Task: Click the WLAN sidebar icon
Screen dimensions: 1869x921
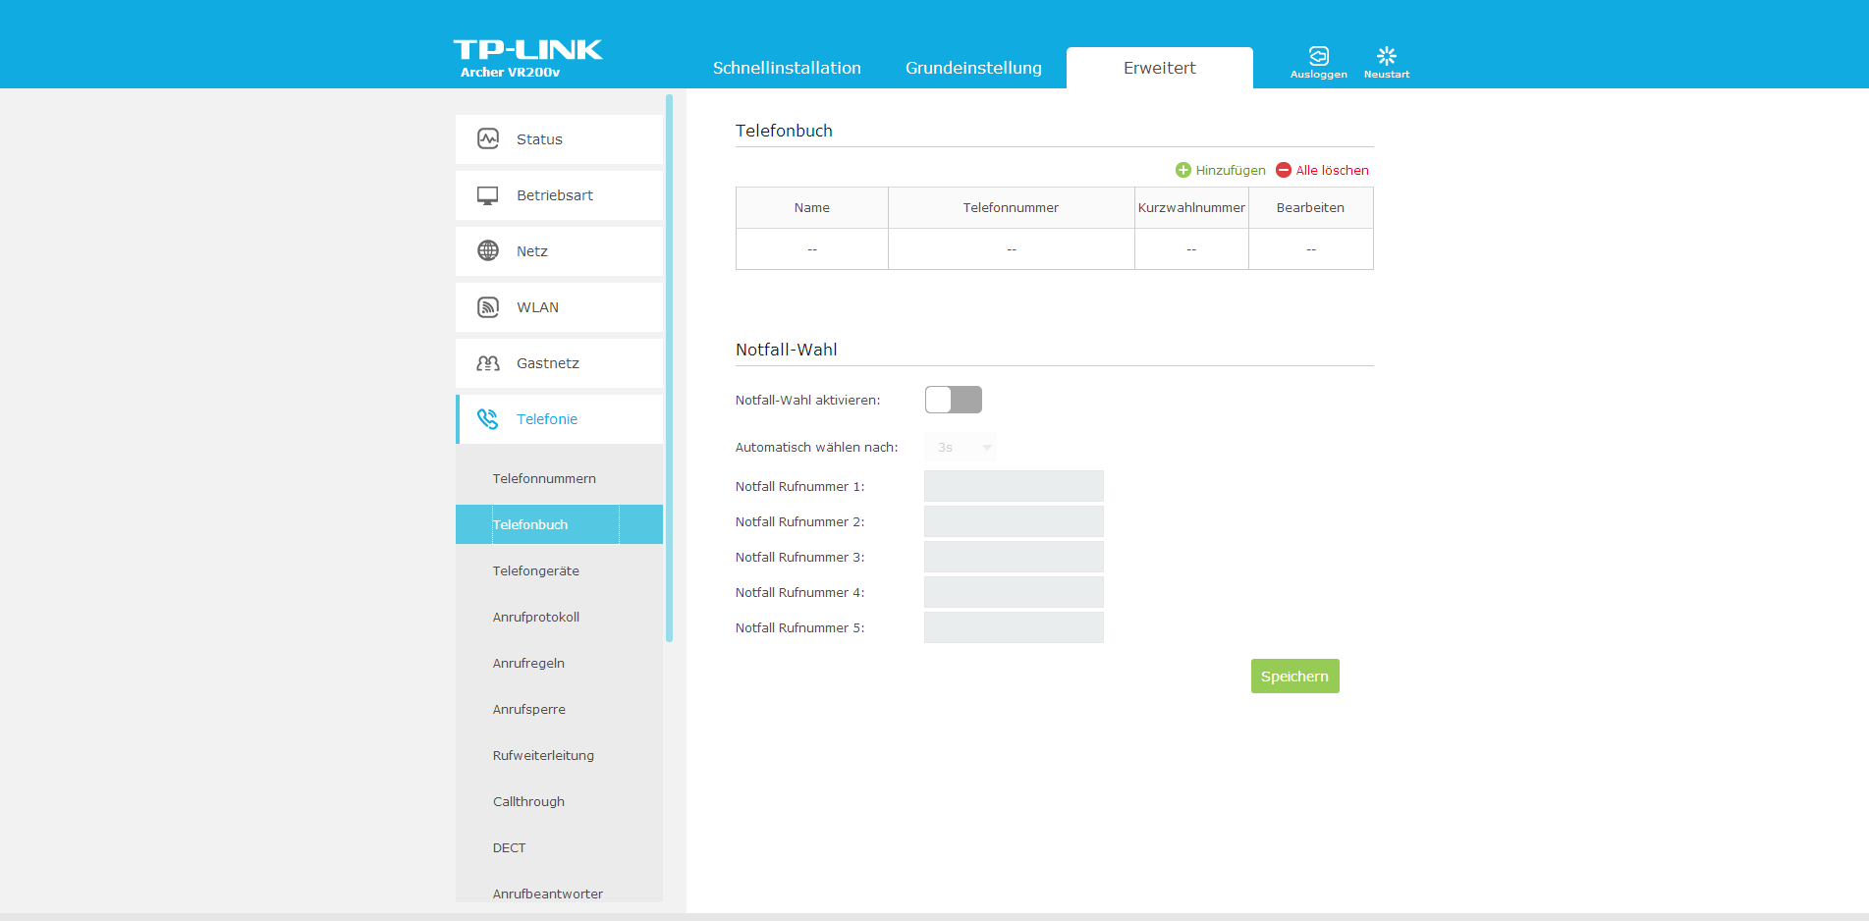Action: click(x=488, y=307)
